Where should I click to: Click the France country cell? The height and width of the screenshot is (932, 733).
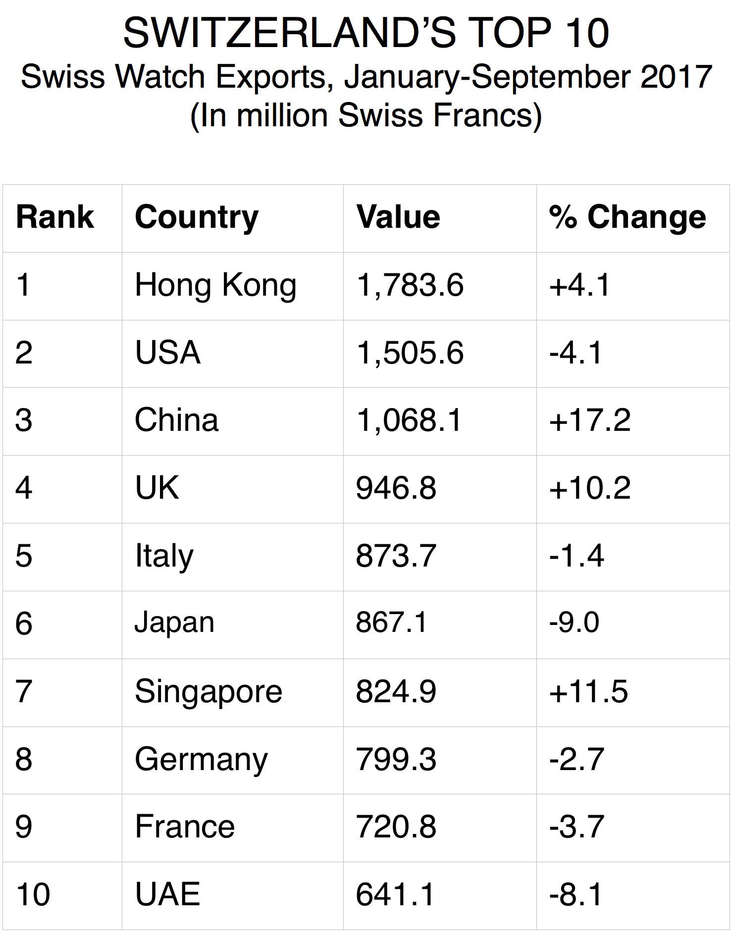pyautogui.click(x=185, y=827)
